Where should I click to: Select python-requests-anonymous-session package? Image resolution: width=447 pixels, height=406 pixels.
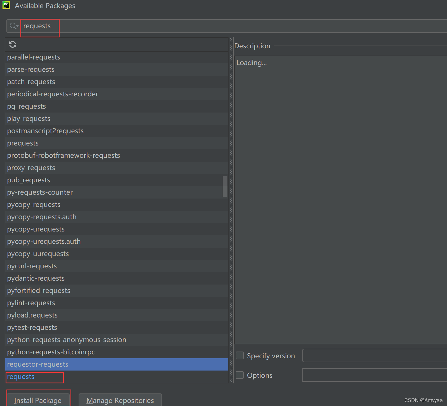117,340
